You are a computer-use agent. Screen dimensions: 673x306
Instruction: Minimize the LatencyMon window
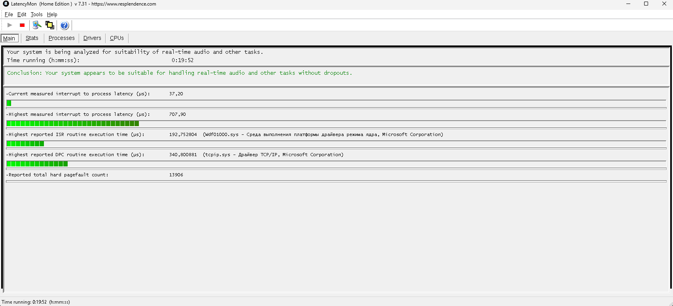tap(628, 4)
